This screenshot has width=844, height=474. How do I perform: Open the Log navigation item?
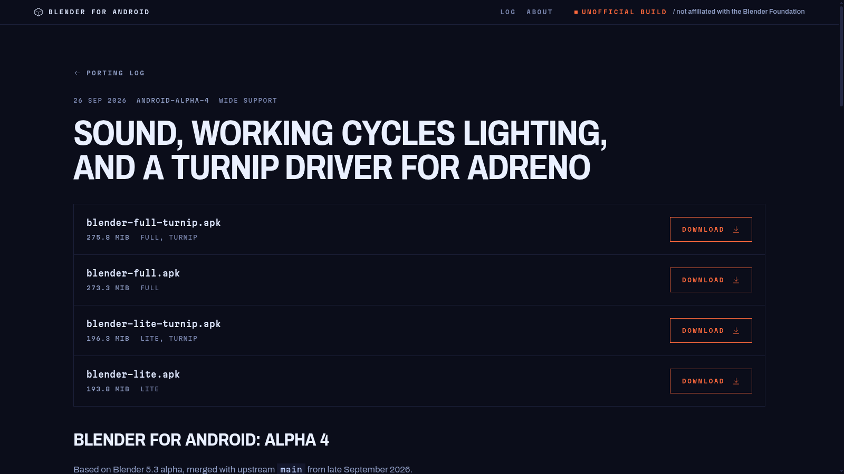click(508, 12)
